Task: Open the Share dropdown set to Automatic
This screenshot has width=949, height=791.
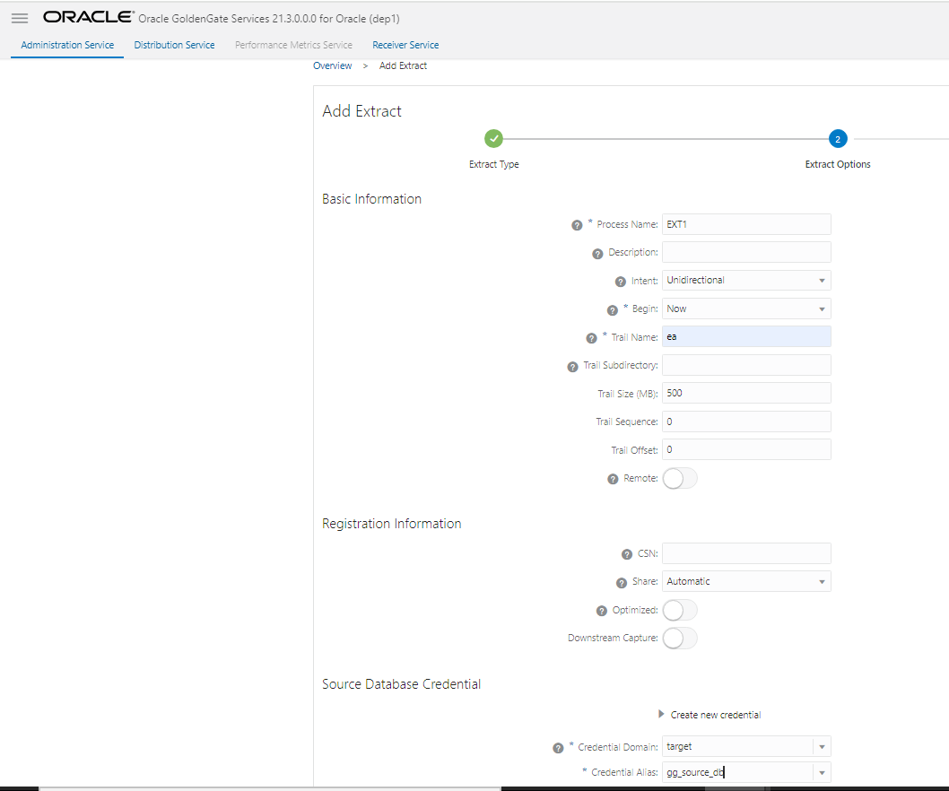Action: coord(746,581)
